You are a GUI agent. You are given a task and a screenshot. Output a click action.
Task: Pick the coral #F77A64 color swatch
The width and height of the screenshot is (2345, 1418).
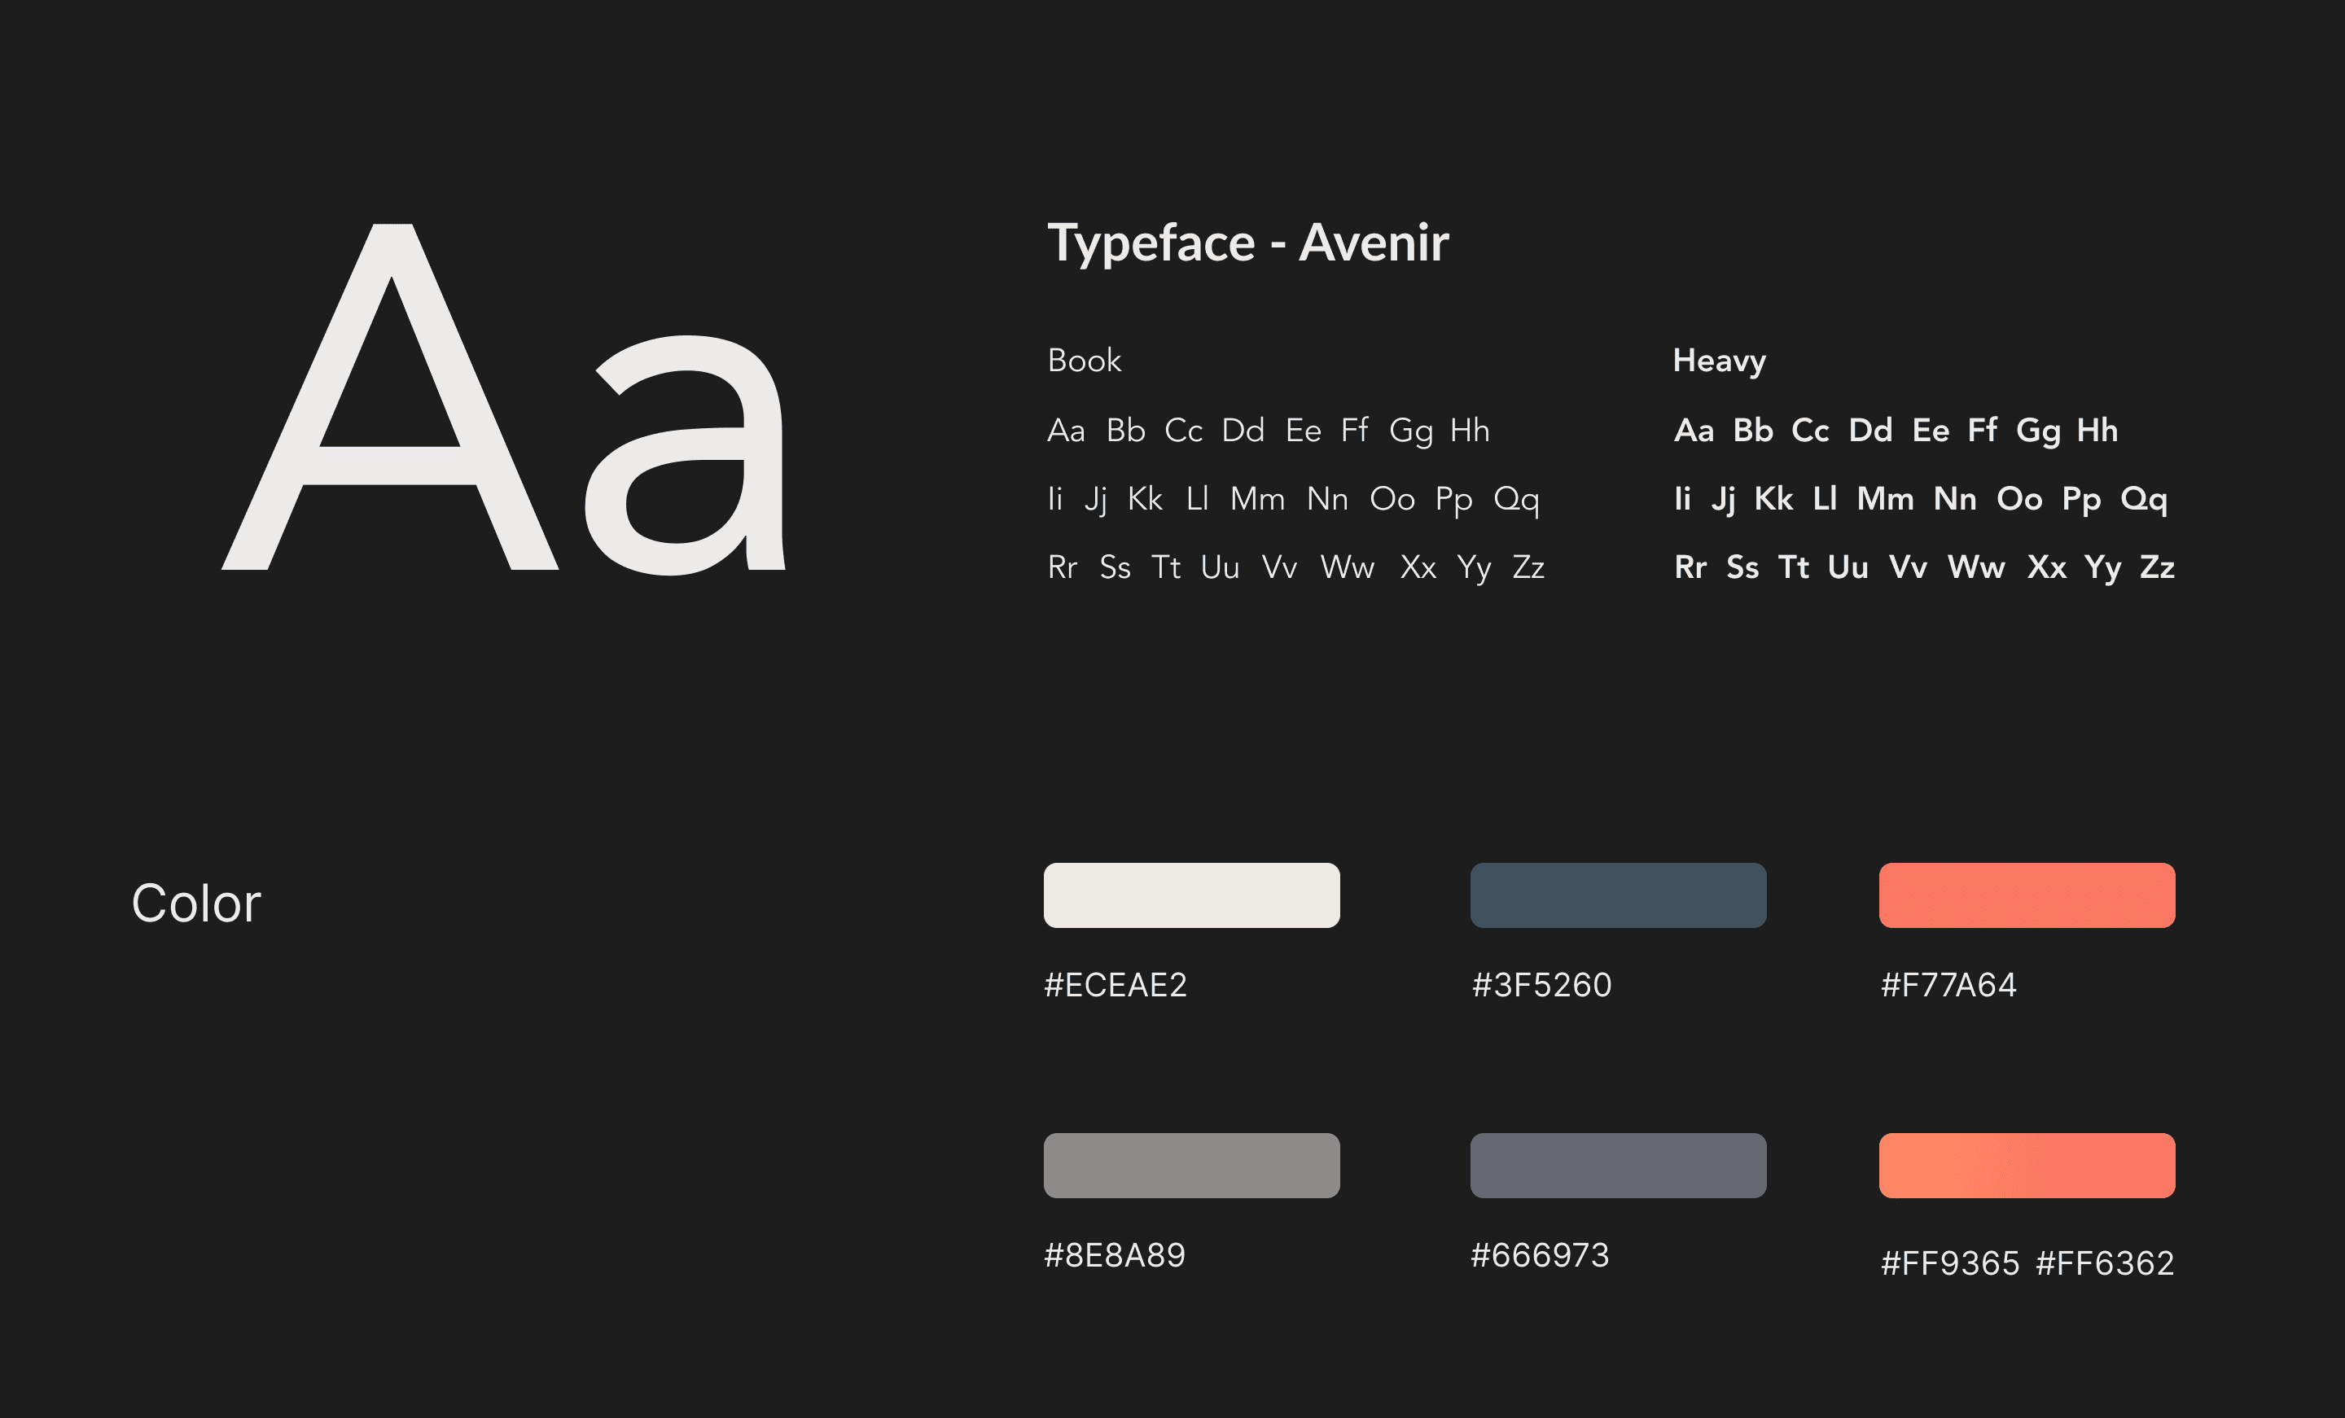click(x=2026, y=895)
